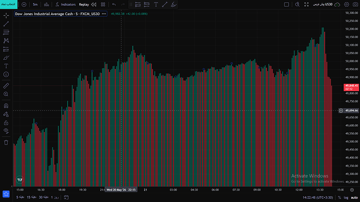The width and height of the screenshot is (360, 202).
Task: Open chart settings hexagon icon
Action: [346, 4]
